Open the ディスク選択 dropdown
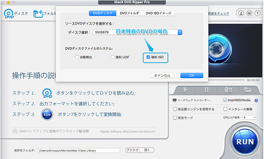Screen dimensions: 264x159 137,32
